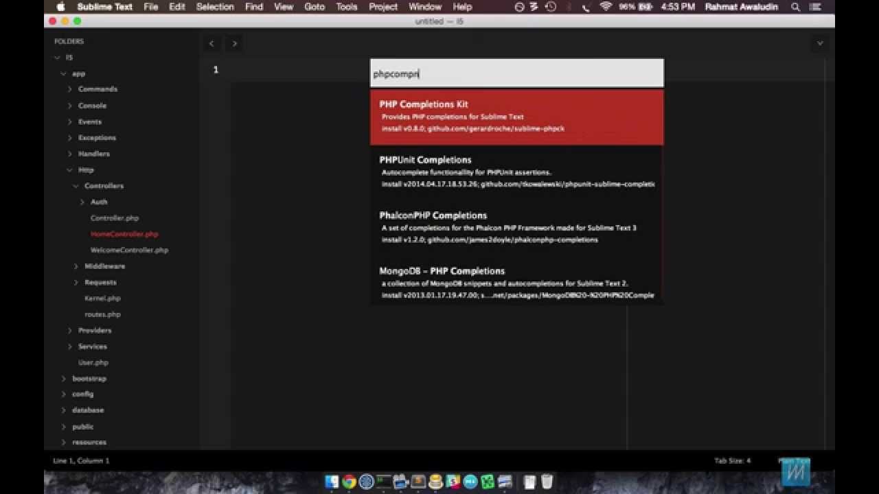Click the previous tab arrow button

(x=212, y=43)
